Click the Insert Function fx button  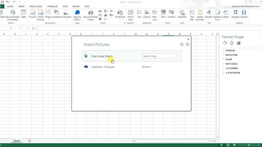pyautogui.click(x=33, y=28)
